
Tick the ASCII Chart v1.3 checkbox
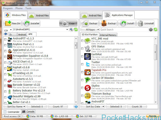pyautogui.click(x=5, y=63)
